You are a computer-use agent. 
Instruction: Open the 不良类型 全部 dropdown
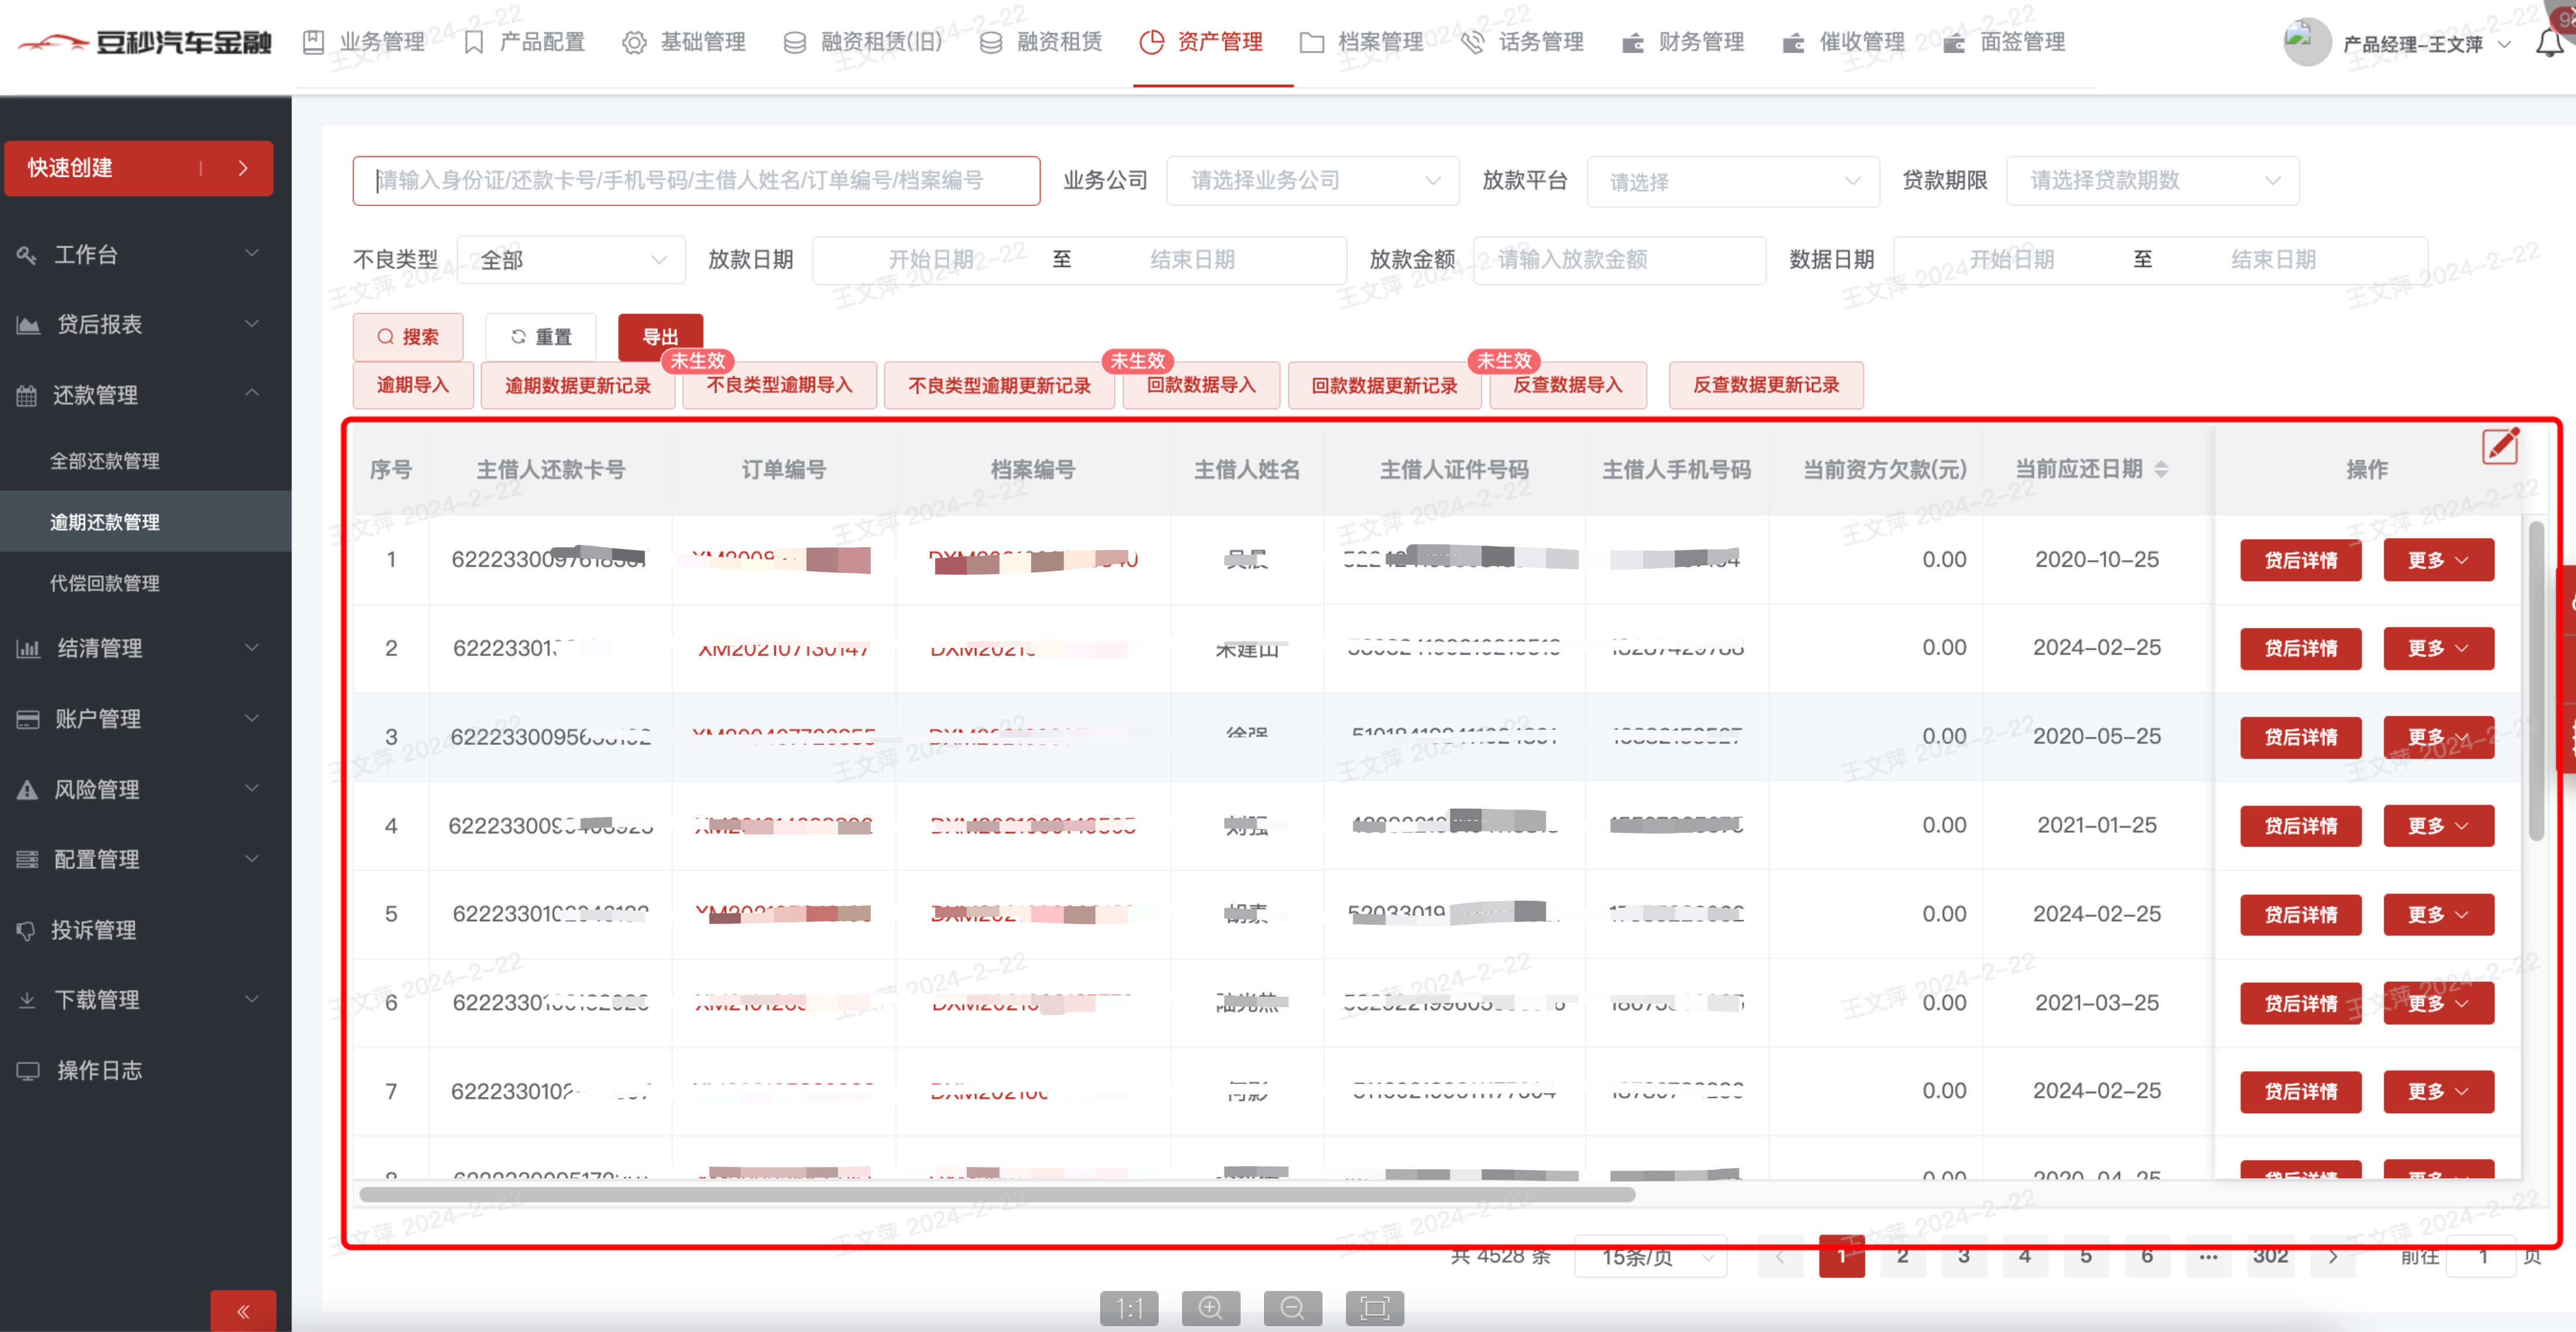(x=571, y=260)
